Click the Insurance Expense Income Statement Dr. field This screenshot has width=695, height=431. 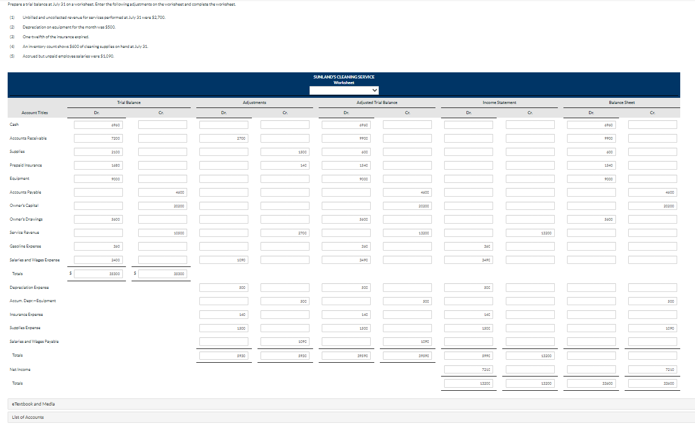click(468, 314)
